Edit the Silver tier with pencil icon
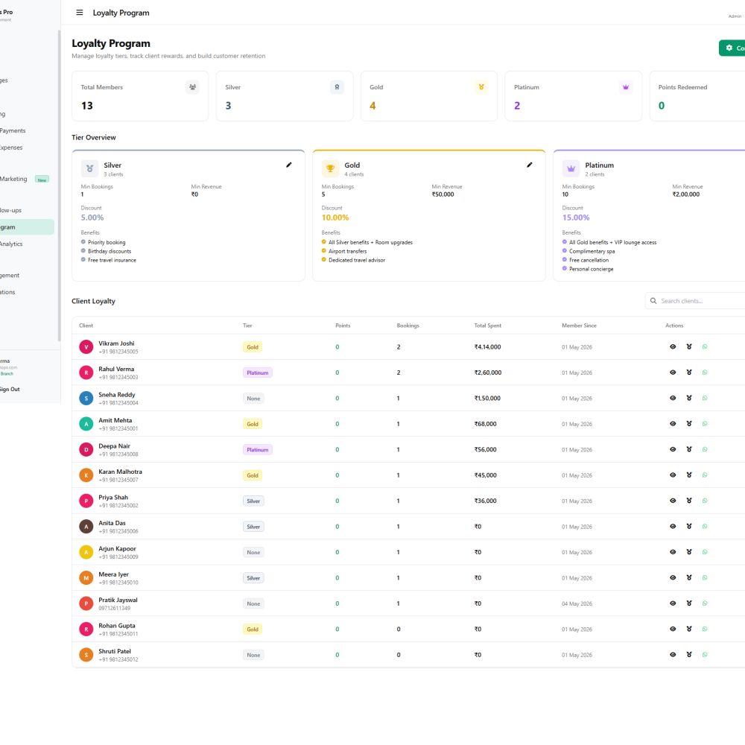 click(289, 165)
